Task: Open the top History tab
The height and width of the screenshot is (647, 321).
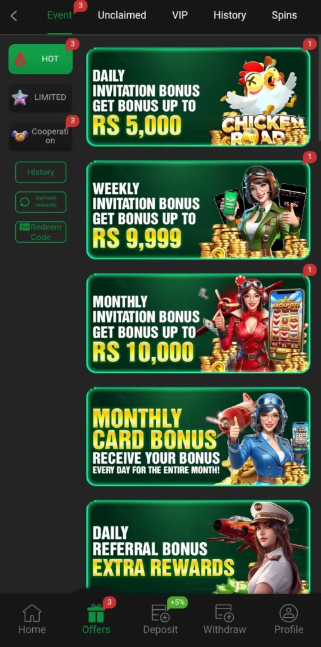Action: tap(229, 15)
